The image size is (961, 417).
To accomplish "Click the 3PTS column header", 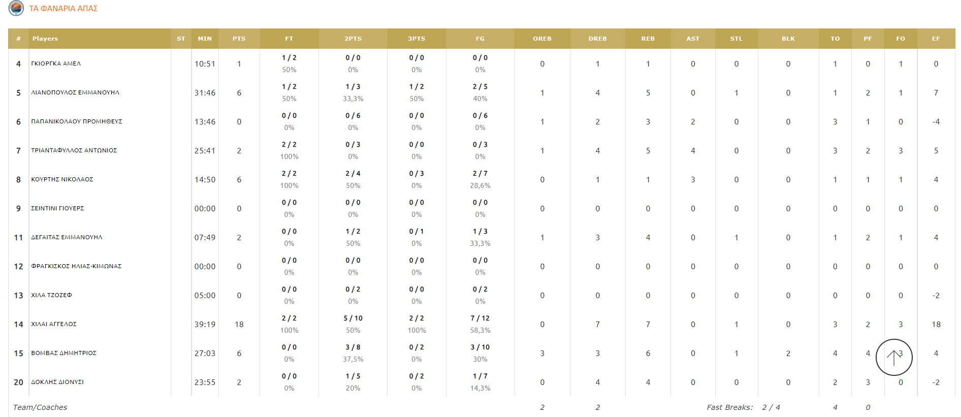I will [x=417, y=39].
